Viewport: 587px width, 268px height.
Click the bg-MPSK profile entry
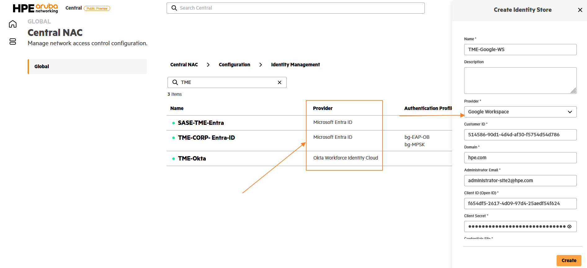414,145
